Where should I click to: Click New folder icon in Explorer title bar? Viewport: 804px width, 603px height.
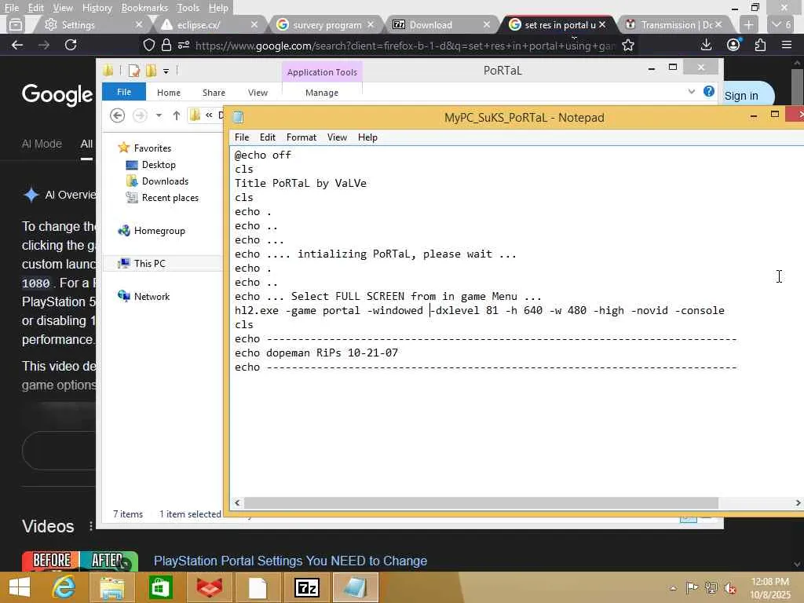151,71
